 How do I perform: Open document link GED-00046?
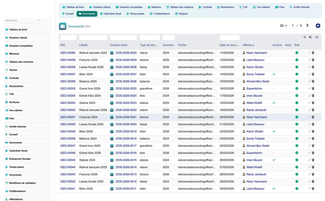point(68,153)
